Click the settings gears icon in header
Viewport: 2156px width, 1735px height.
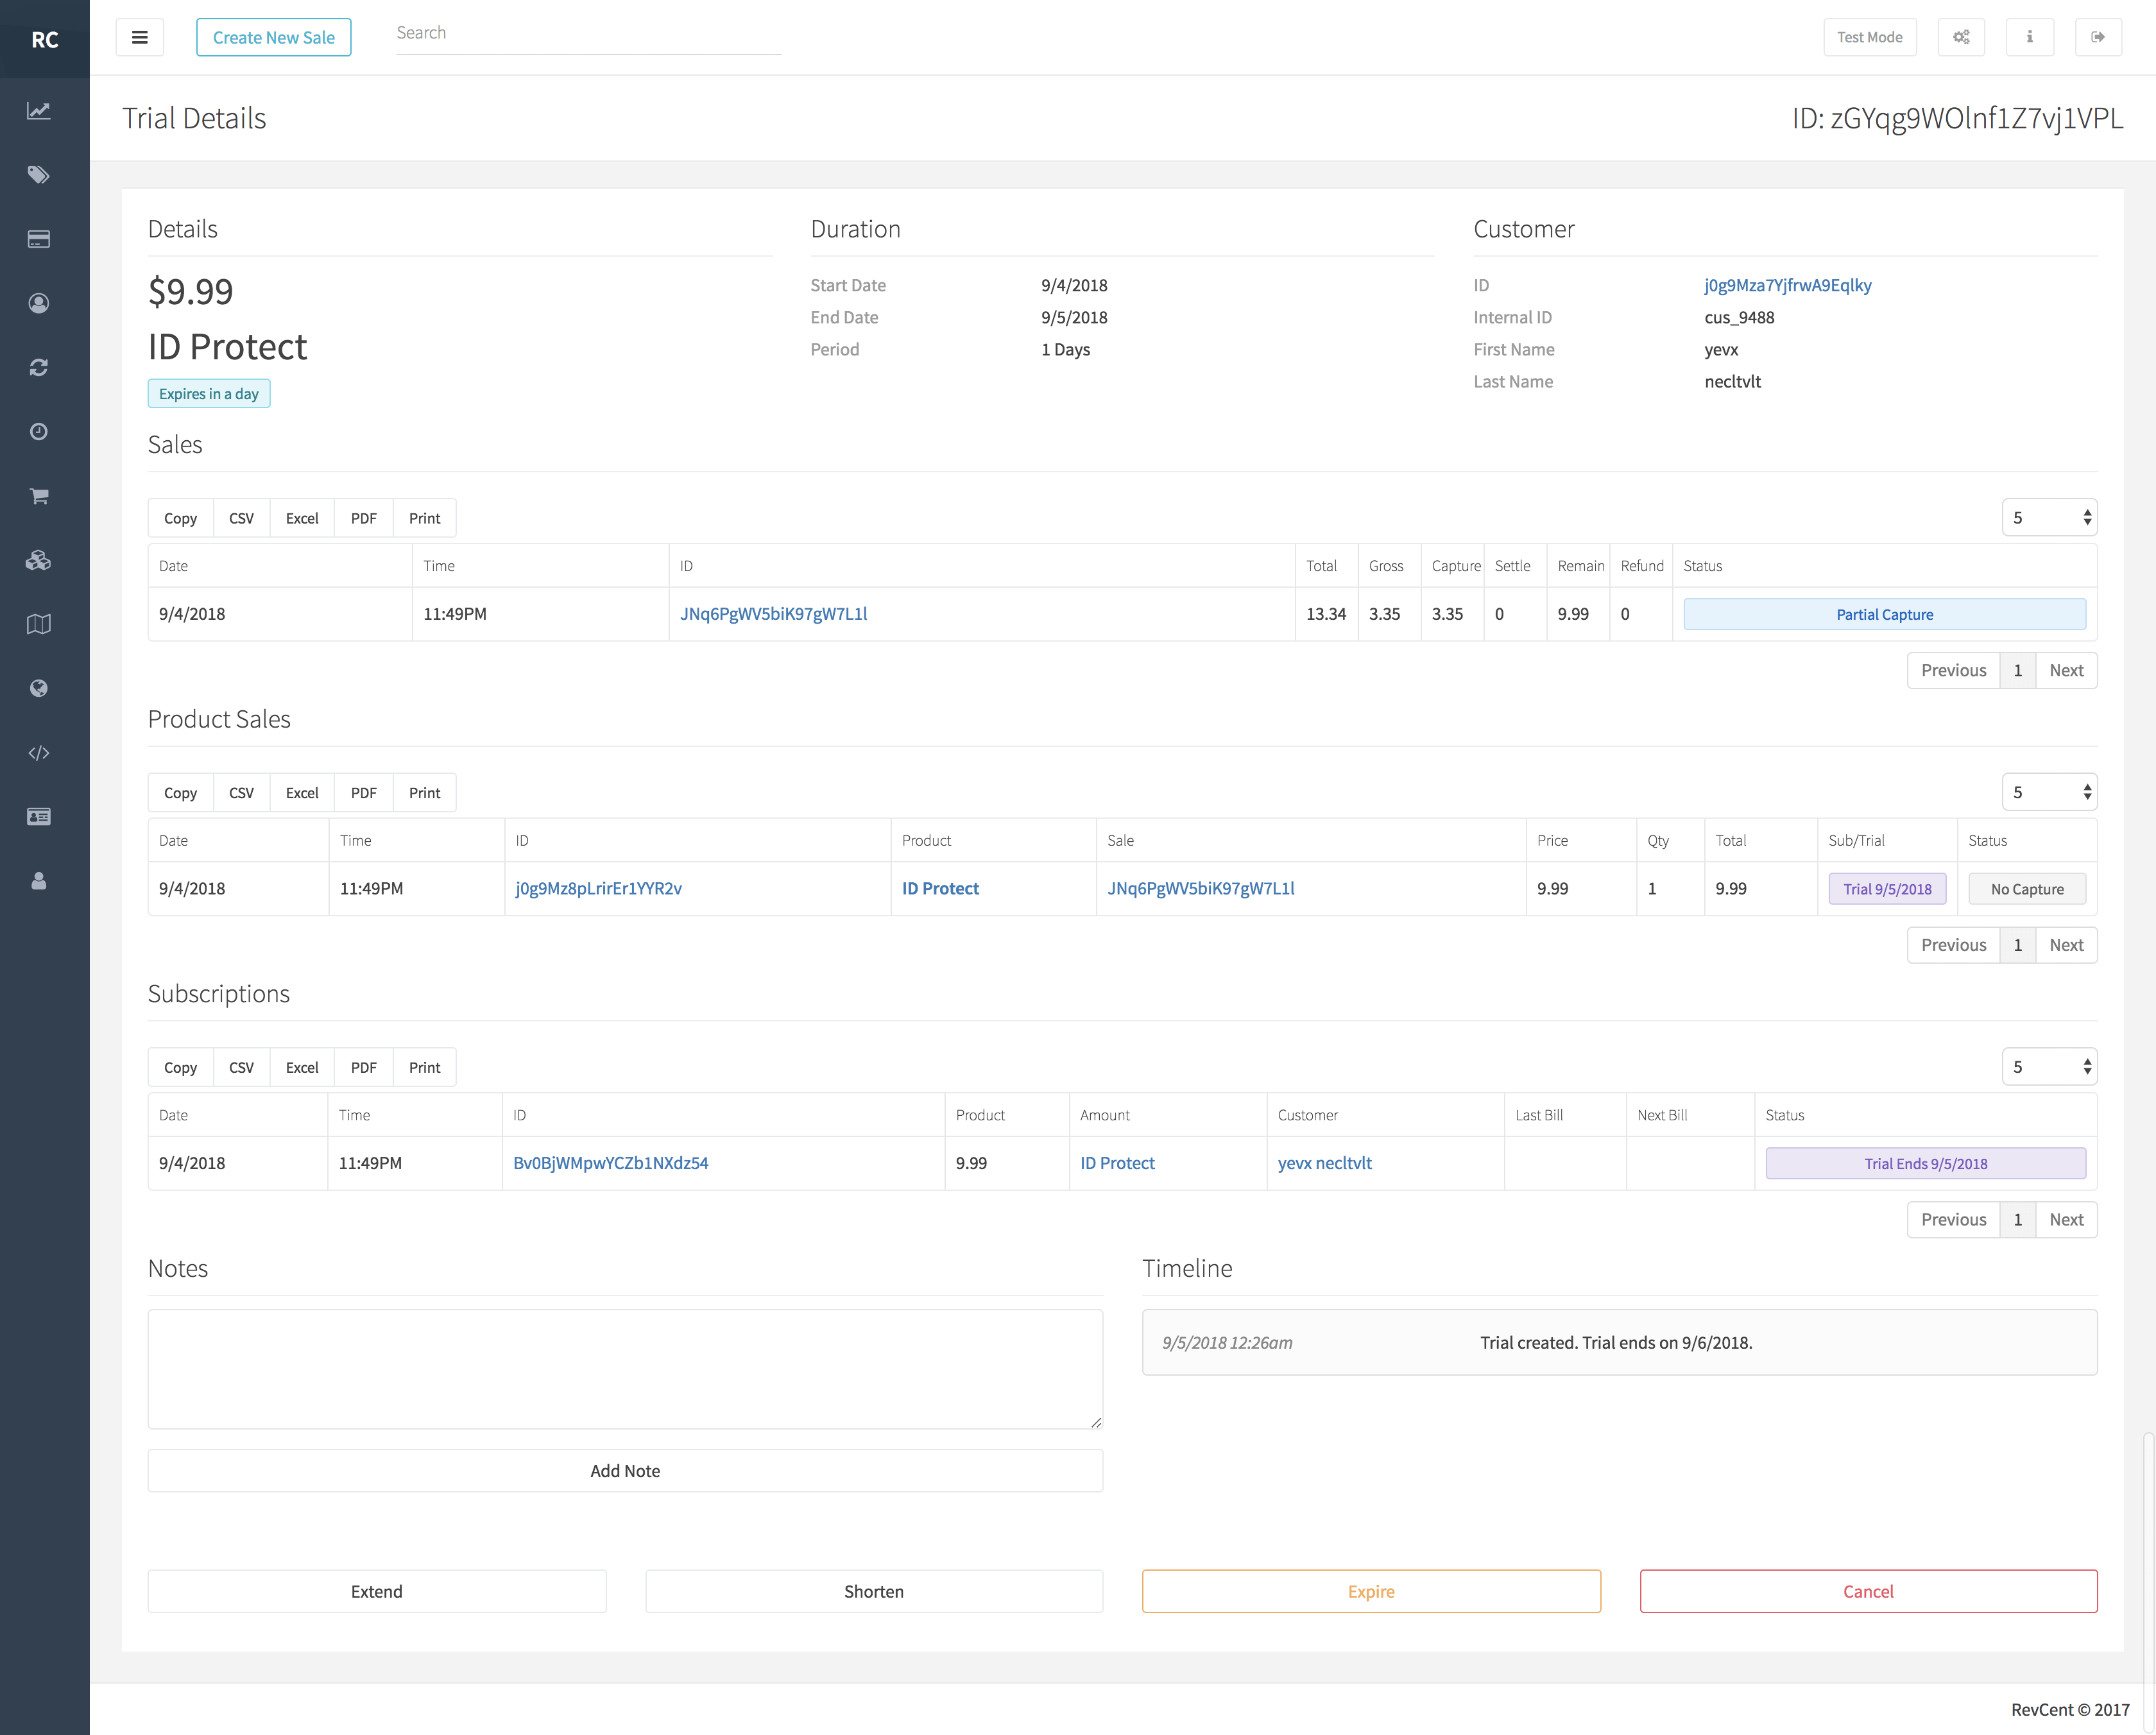pos(1961,37)
